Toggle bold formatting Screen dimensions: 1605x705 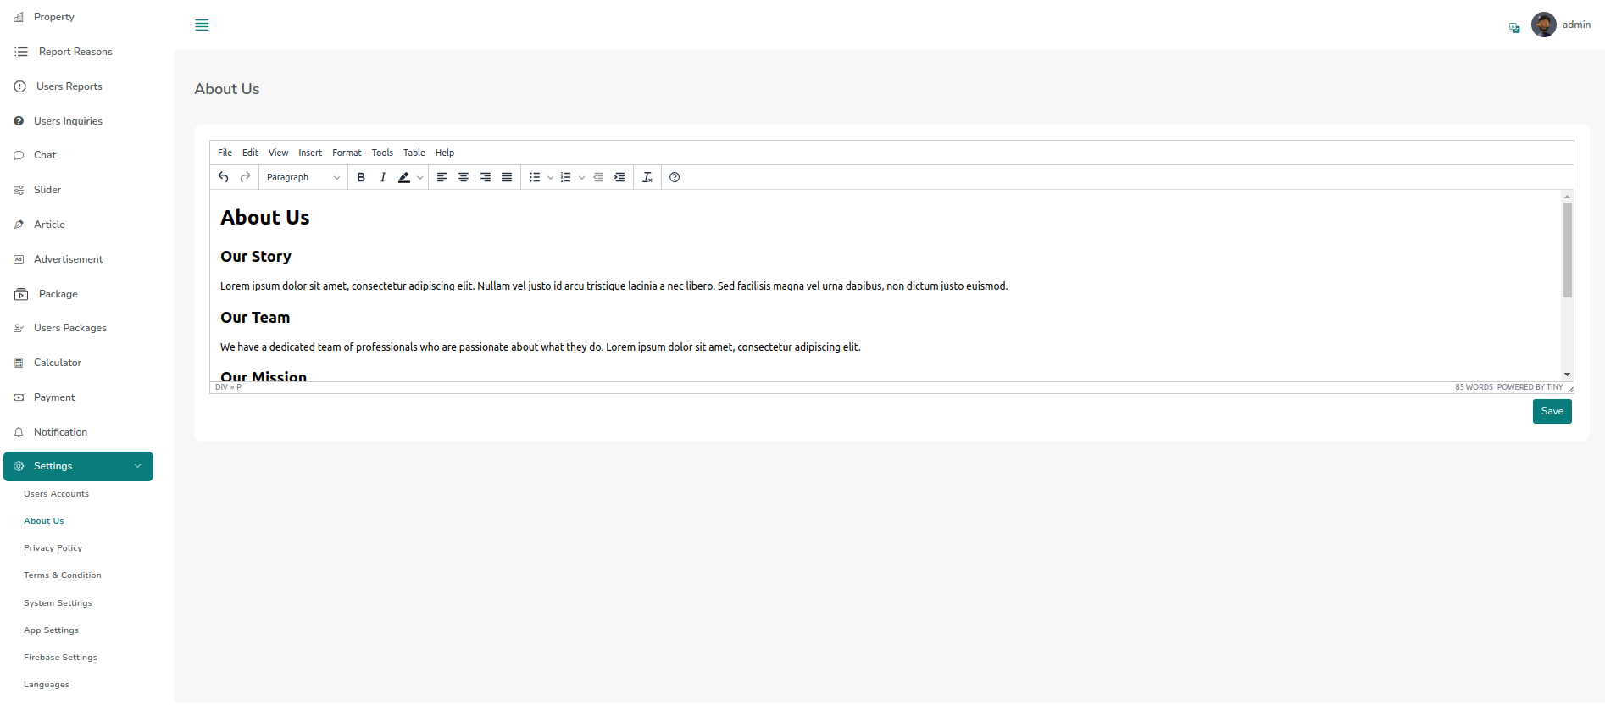click(x=361, y=177)
